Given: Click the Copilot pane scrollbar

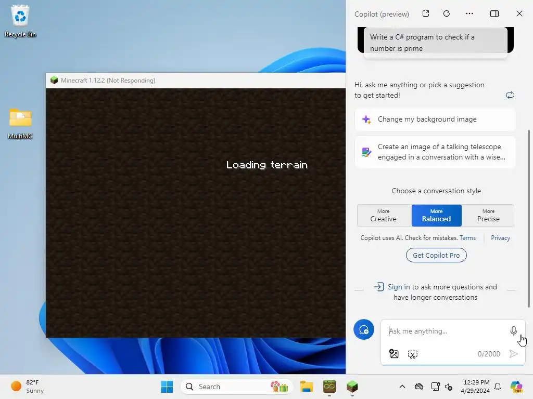Looking at the screenshot, I should tap(529, 219).
